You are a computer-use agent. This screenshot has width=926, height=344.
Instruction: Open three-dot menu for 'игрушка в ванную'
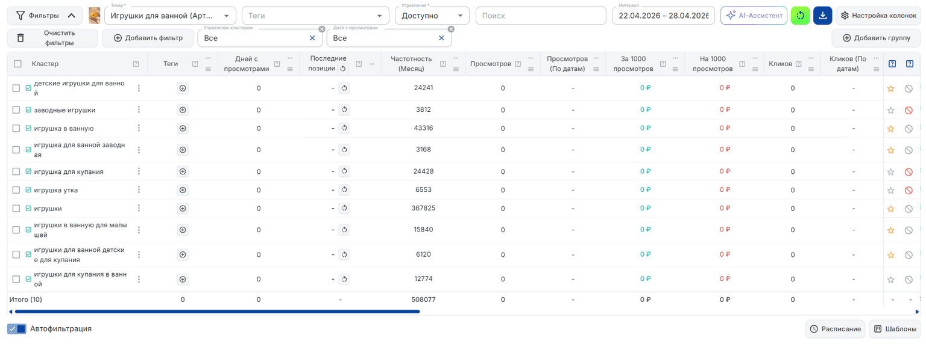139,128
